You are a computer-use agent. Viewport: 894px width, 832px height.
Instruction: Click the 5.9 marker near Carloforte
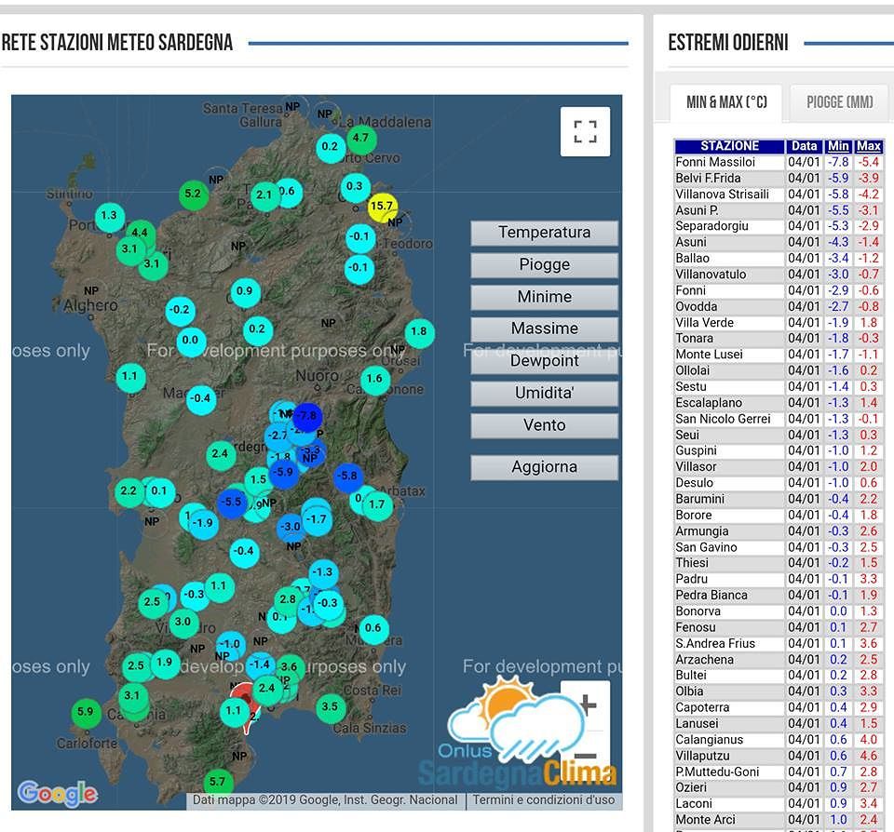(86, 712)
